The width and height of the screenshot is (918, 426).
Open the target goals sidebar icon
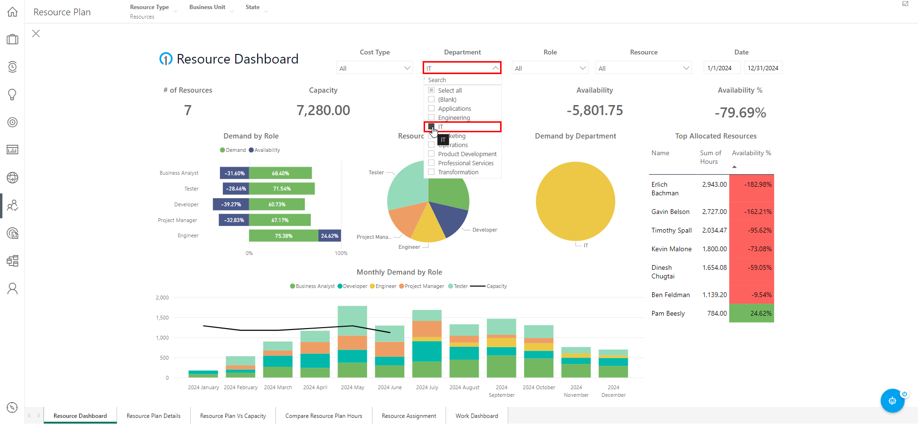(12, 122)
